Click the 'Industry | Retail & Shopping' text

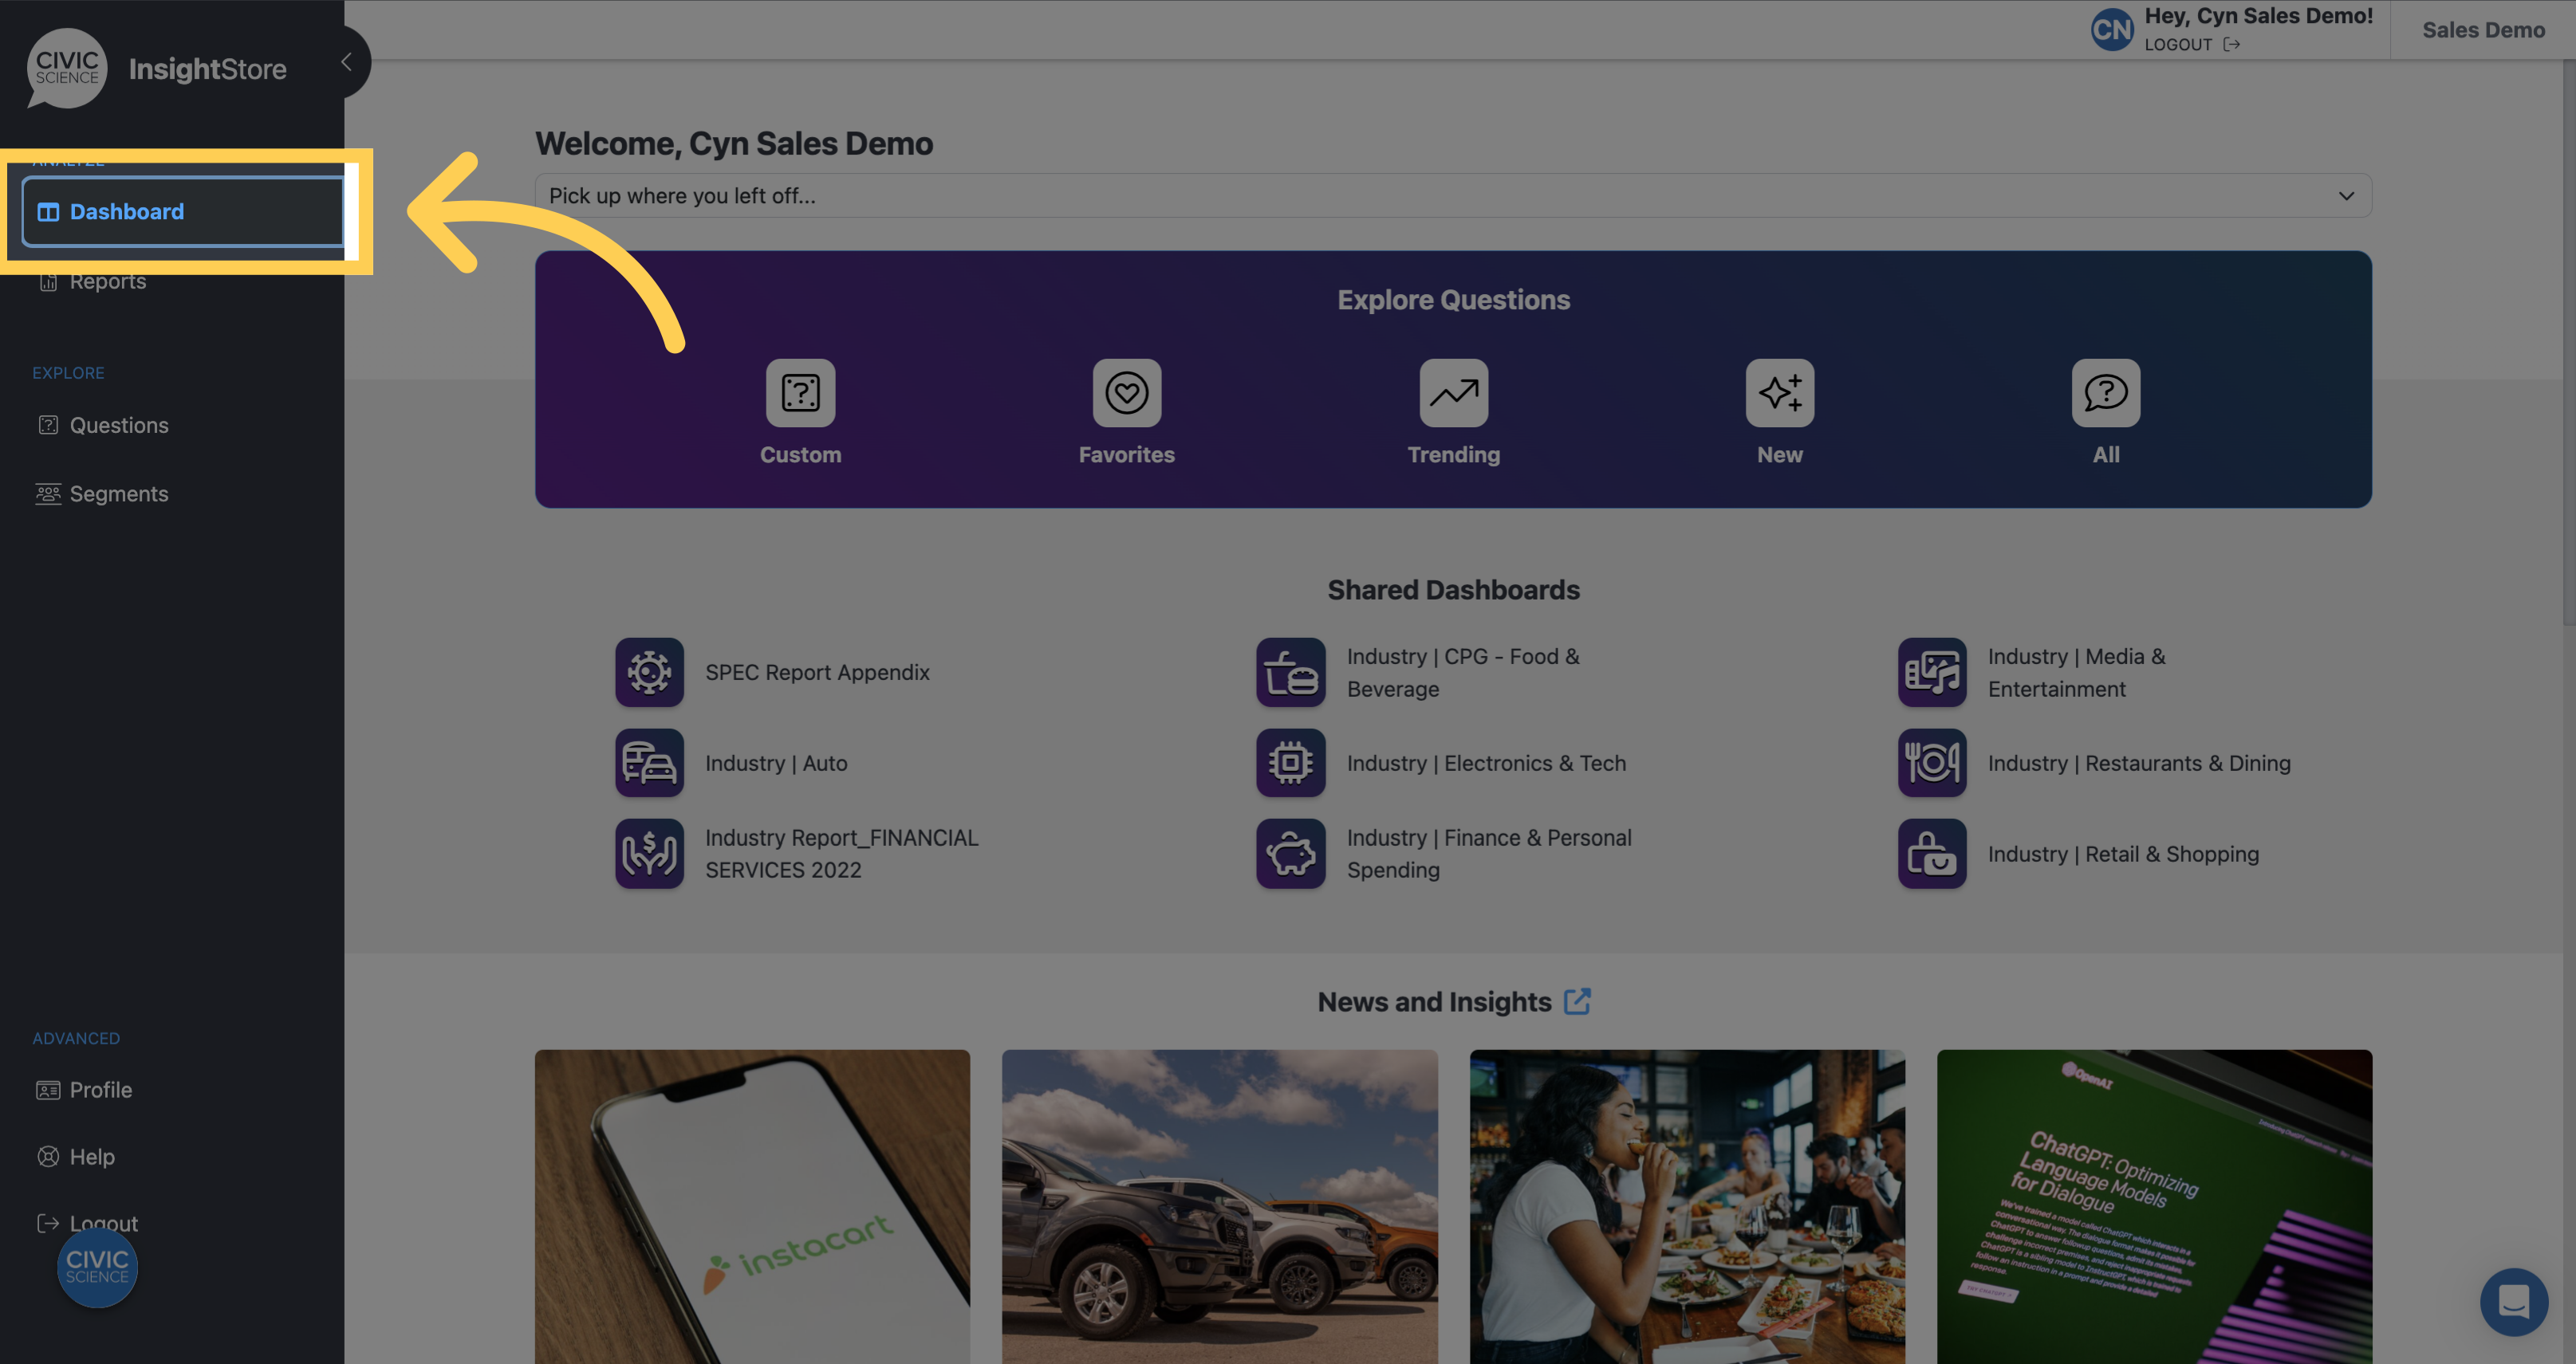(2122, 855)
